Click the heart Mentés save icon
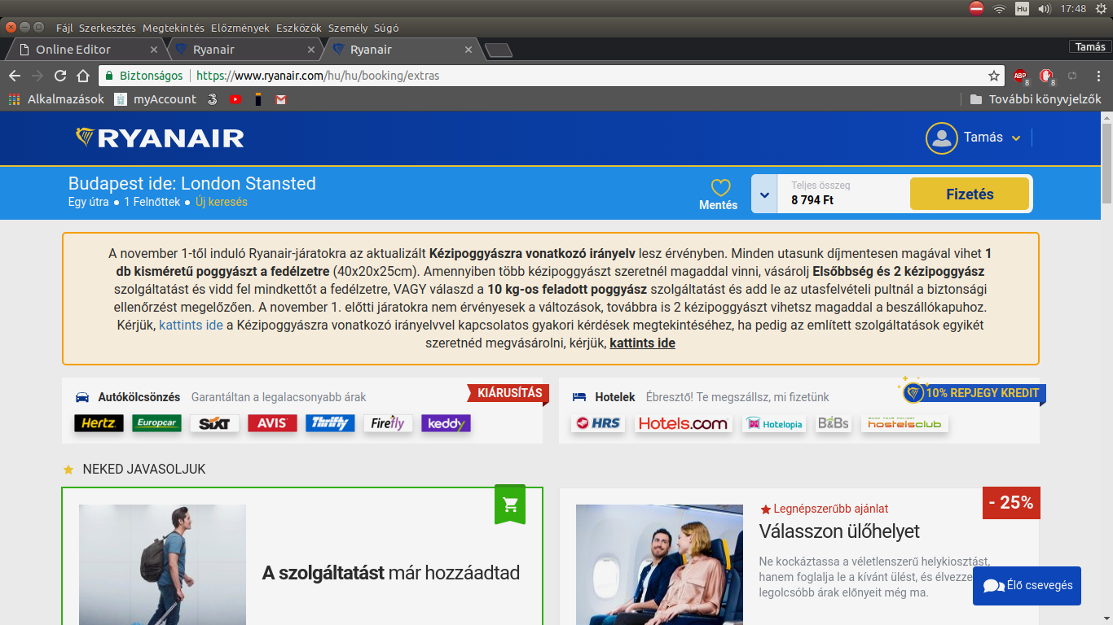 click(x=720, y=188)
